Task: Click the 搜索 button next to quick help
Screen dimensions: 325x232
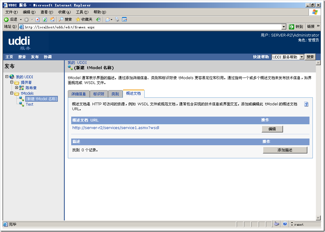Action: (310, 57)
